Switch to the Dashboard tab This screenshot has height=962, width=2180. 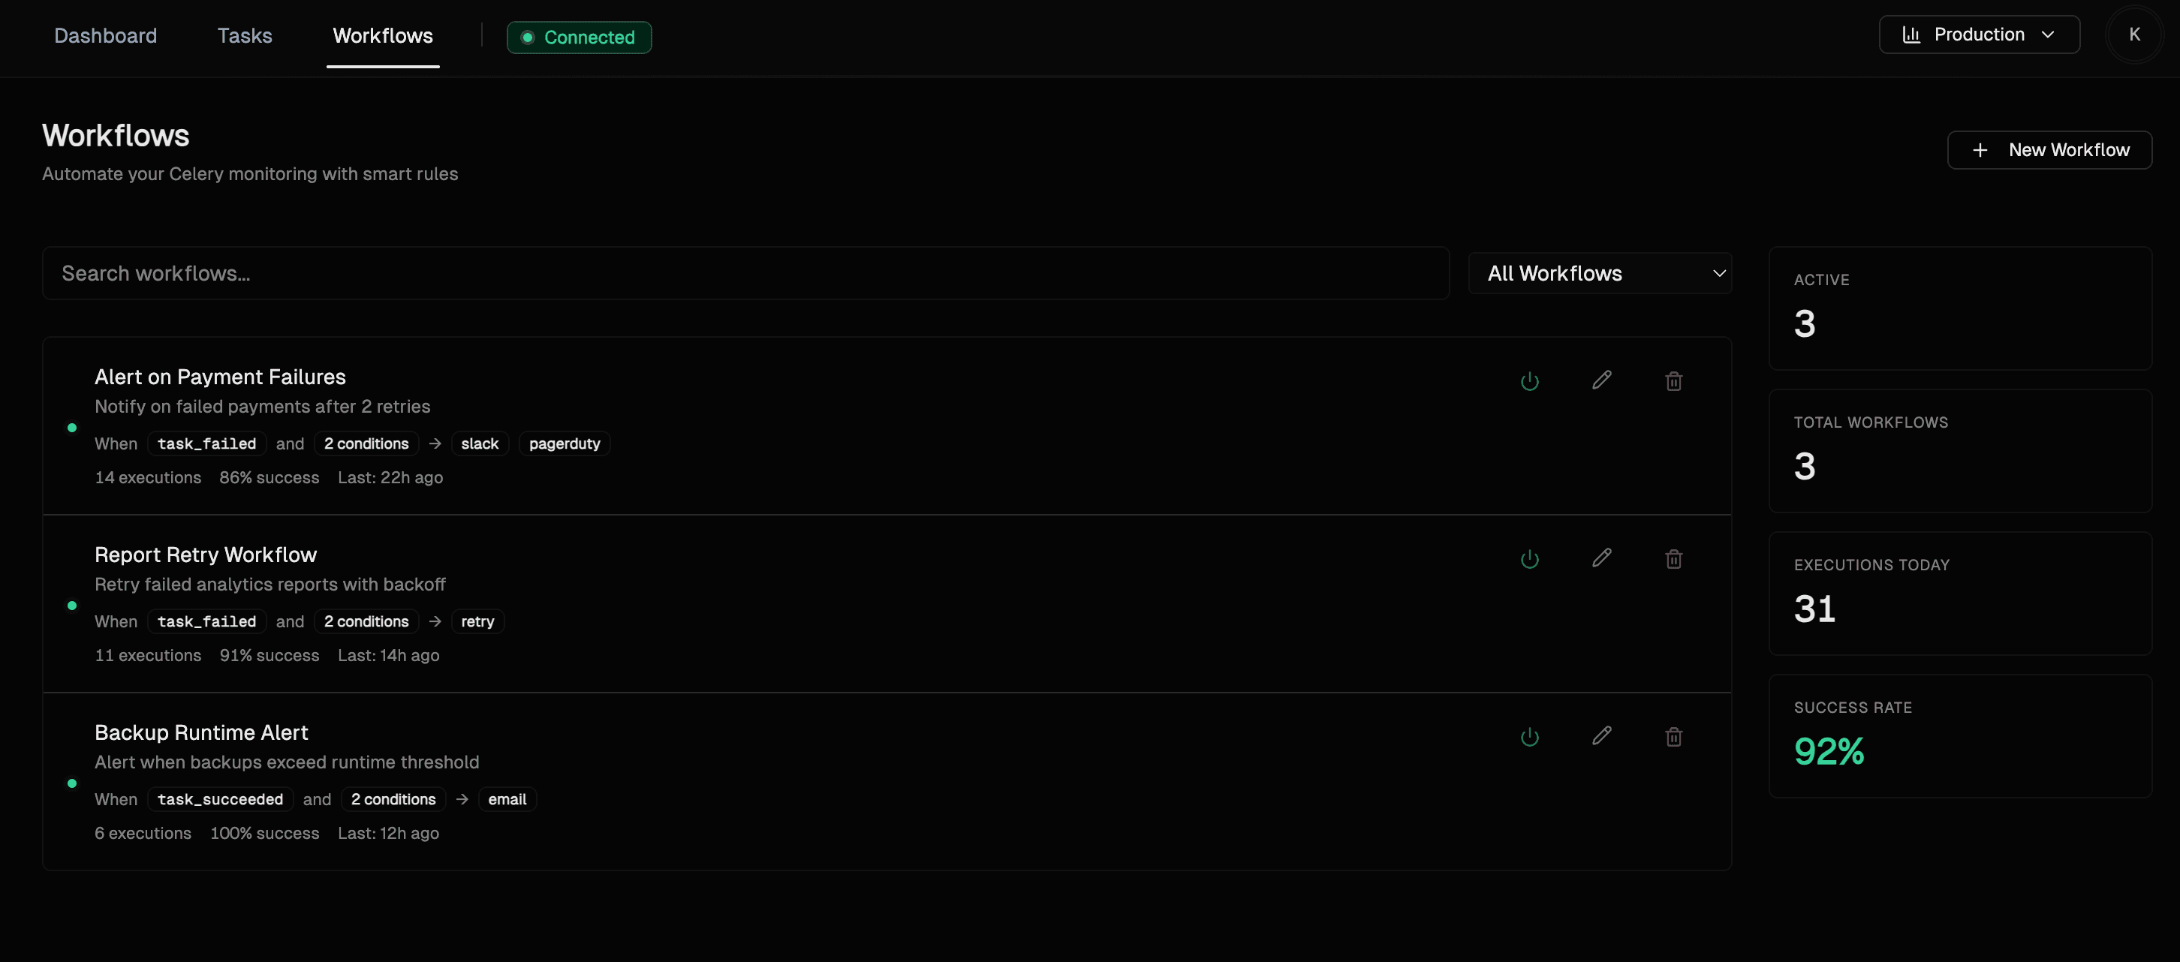tap(106, 35)
